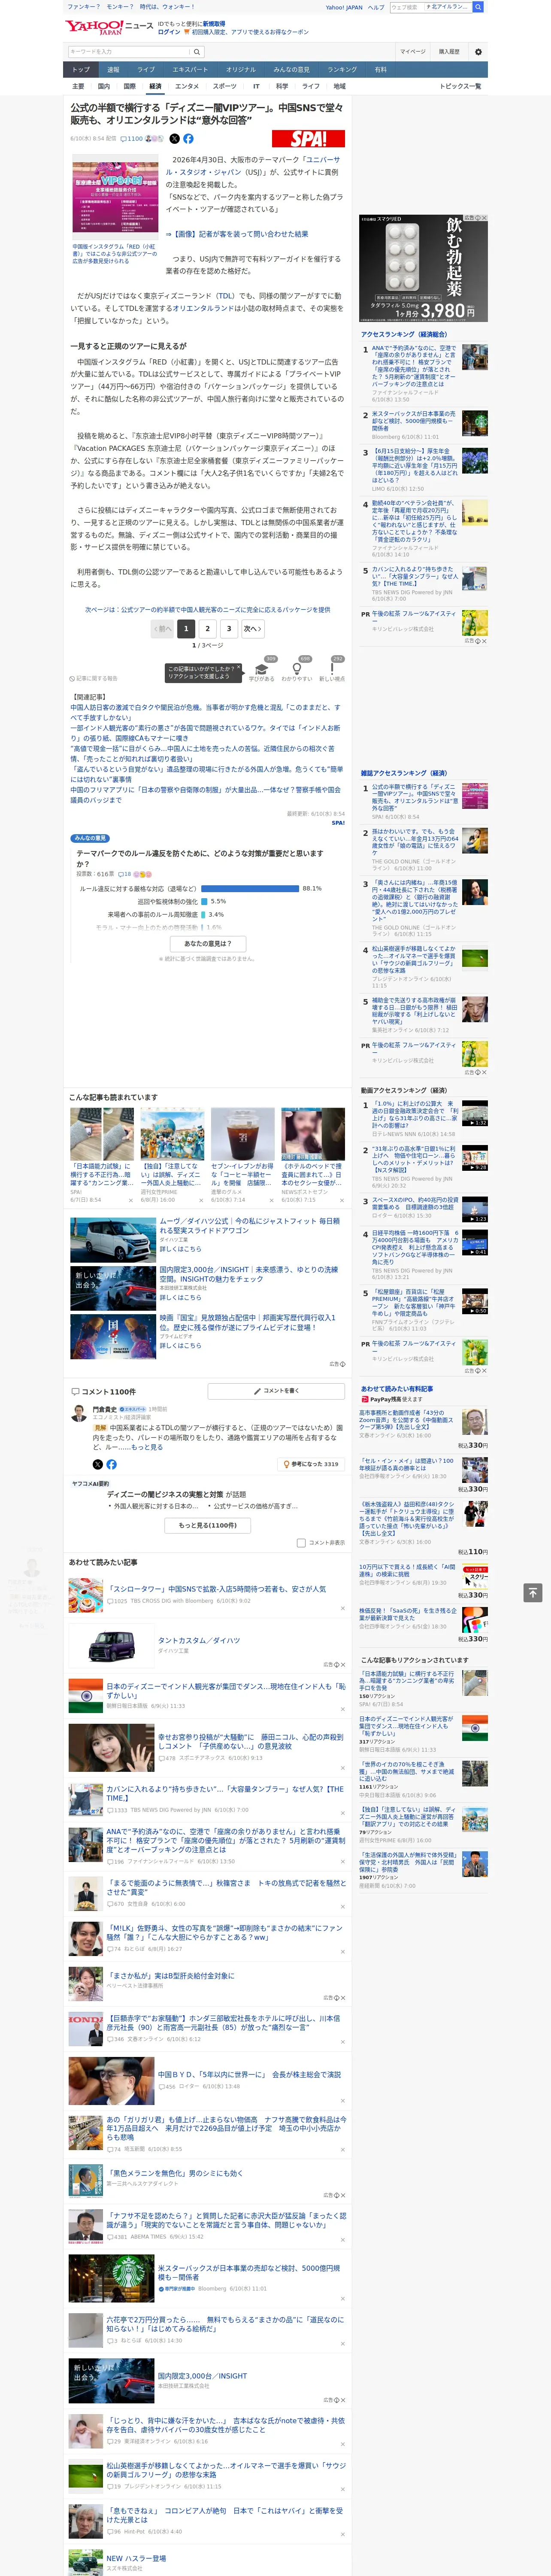551x2576 pixels.
Task: Open 購入履歴 link
Action: 449,52
